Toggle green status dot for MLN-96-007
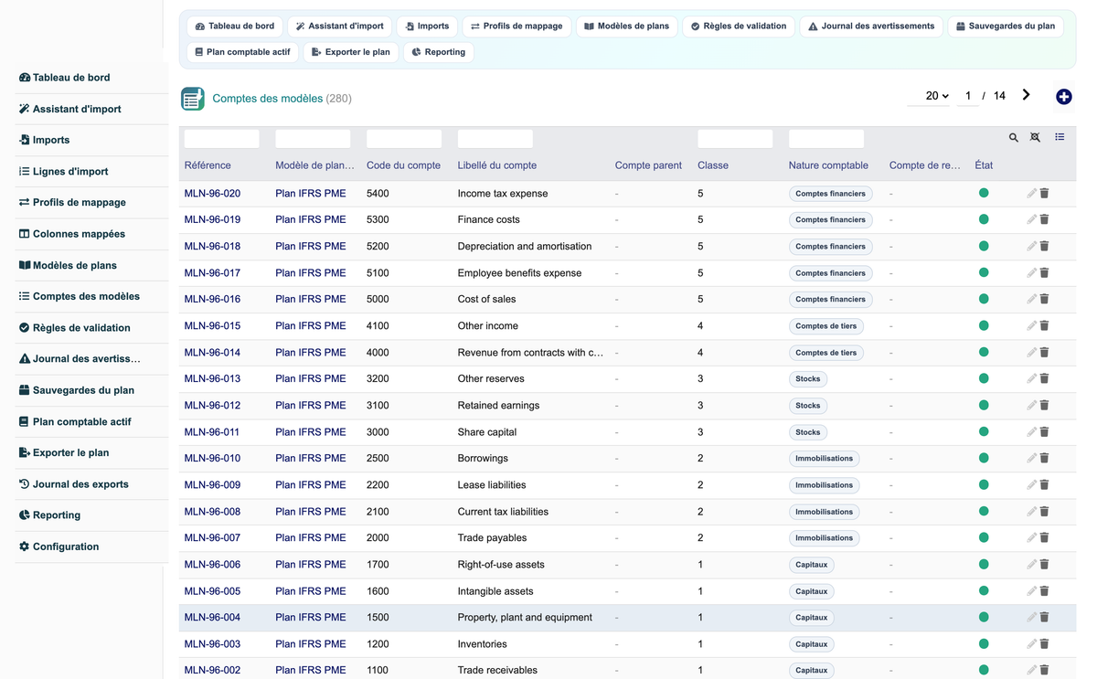This screenshot has width=1097, height=679. coord(984,537)
